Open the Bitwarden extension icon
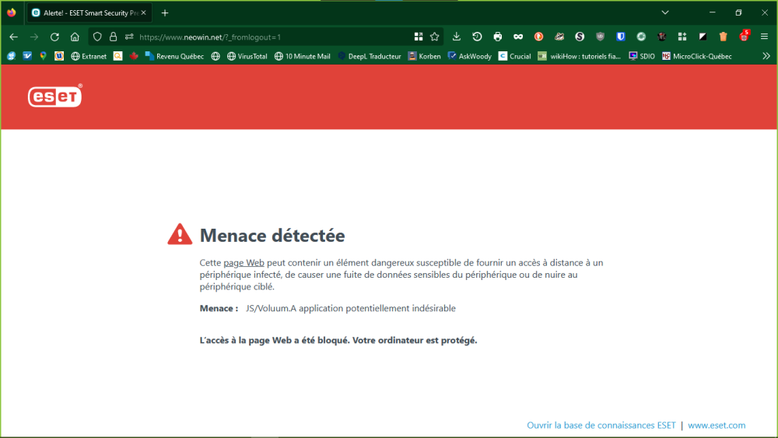Viewport: 778px width, 438px height. coord(621,37)
